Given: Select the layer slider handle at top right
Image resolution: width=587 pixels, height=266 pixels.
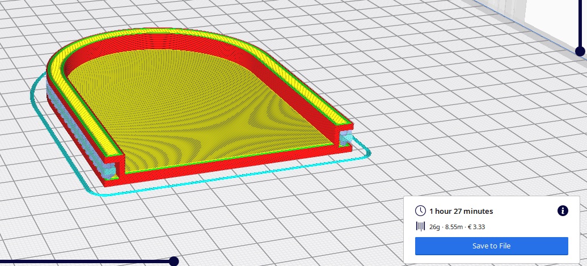Looking at the screenshot, I should click(x=580, y=51).
